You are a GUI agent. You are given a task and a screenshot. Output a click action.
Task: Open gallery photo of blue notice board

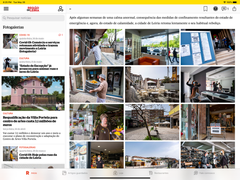pyautogui.click(x=208, y=47)
